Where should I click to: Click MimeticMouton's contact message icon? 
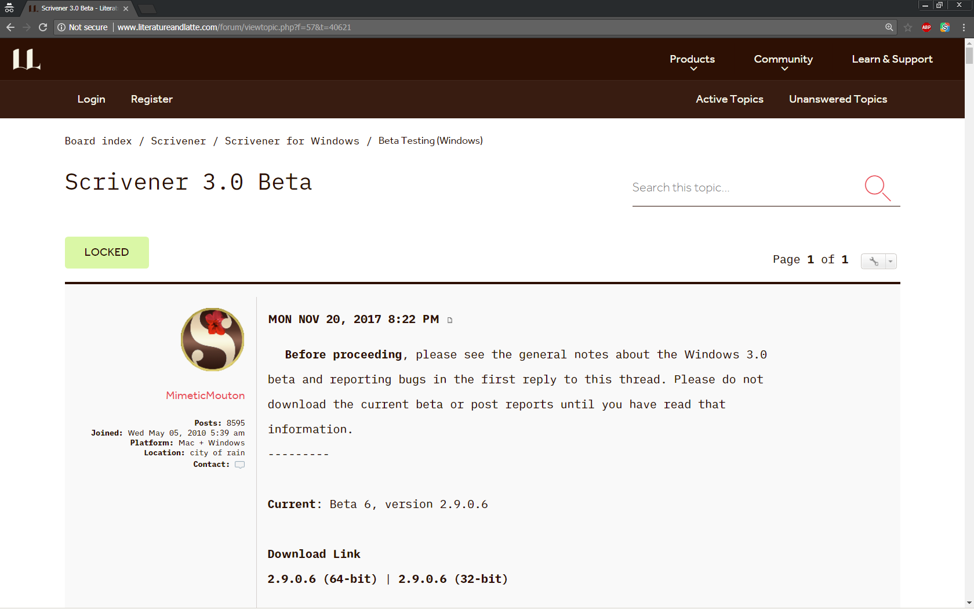pyautogui.click(x=239, y=464)
